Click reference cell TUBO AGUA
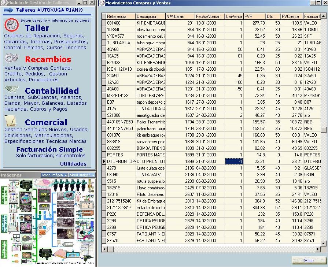This screenshot has width=328, height=267. [121, 43]
